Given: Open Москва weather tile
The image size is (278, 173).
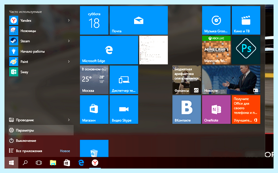Looking at the screenshot, I should (94, 80).
